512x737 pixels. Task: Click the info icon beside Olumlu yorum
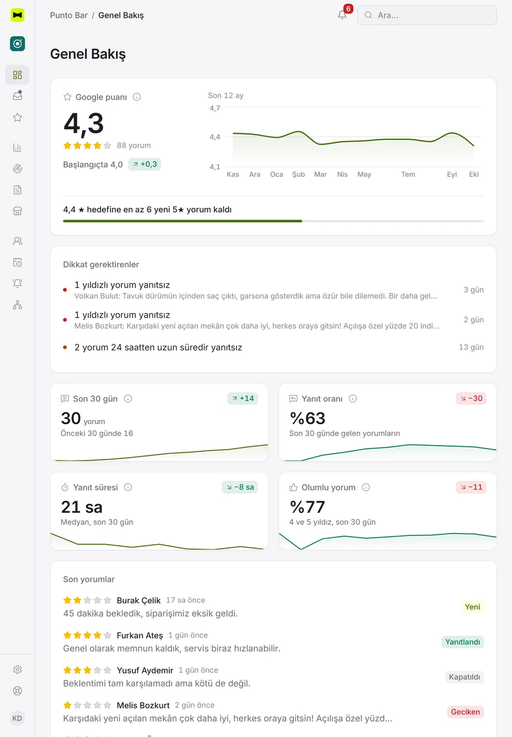[x=366, y=487]
